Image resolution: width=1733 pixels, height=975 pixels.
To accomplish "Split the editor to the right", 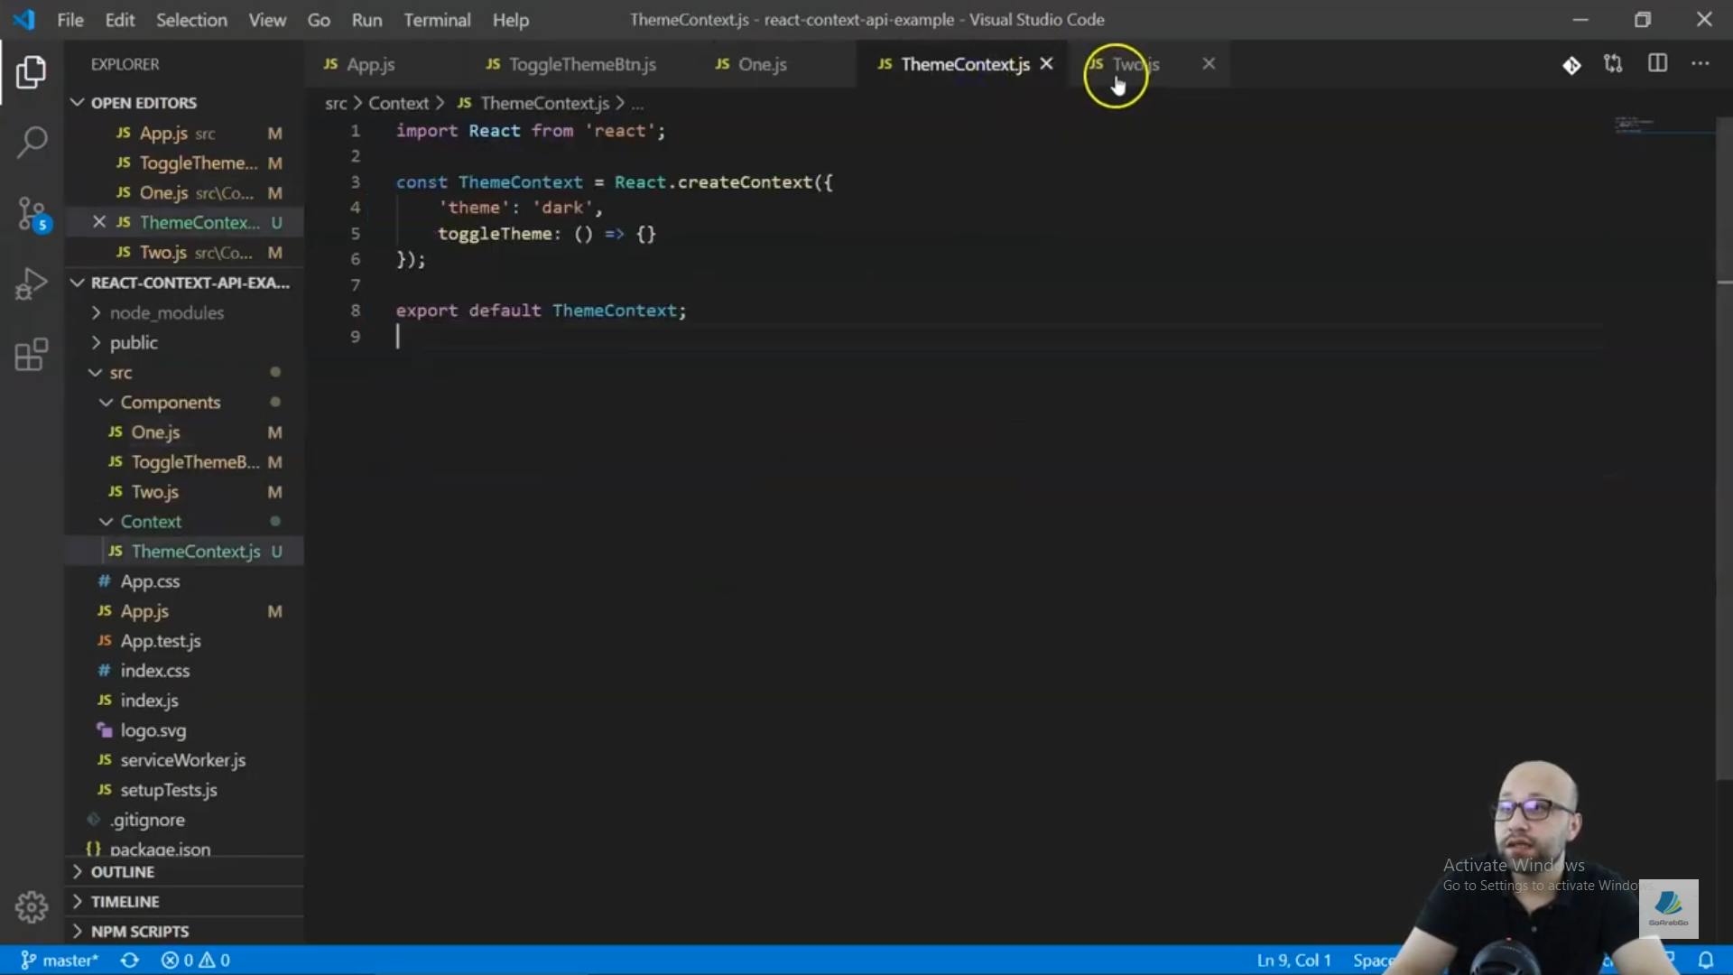I will tap(1657, 63).
